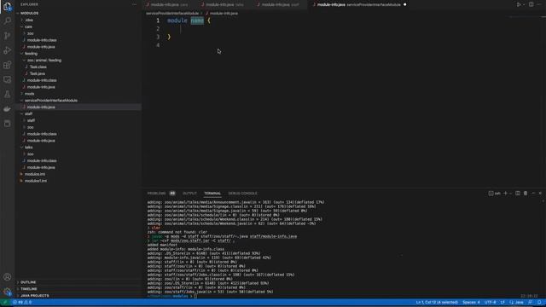The width and height of the screenshot is (546, 307).
Task: Switch to module-info.java staff tab
Action: coord(281,4)
